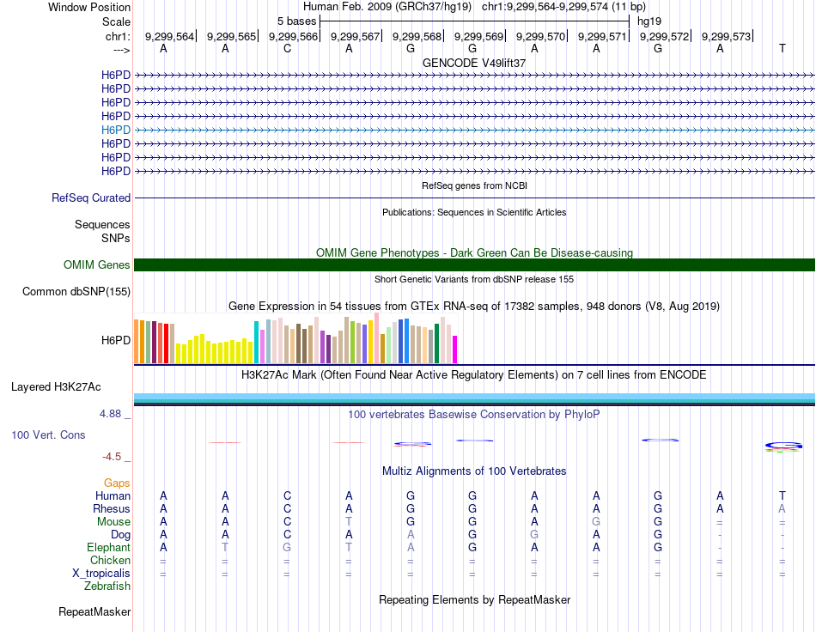
Task: Click the Sequences track label
Action: pos(102,225)
